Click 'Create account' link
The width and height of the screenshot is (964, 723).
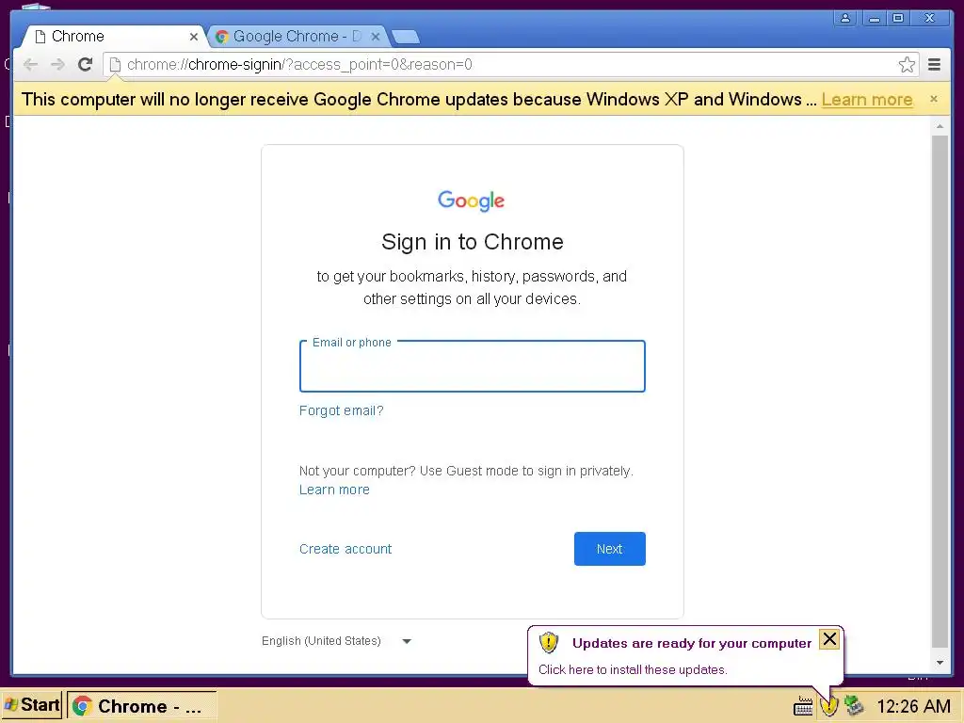(345, 549)
